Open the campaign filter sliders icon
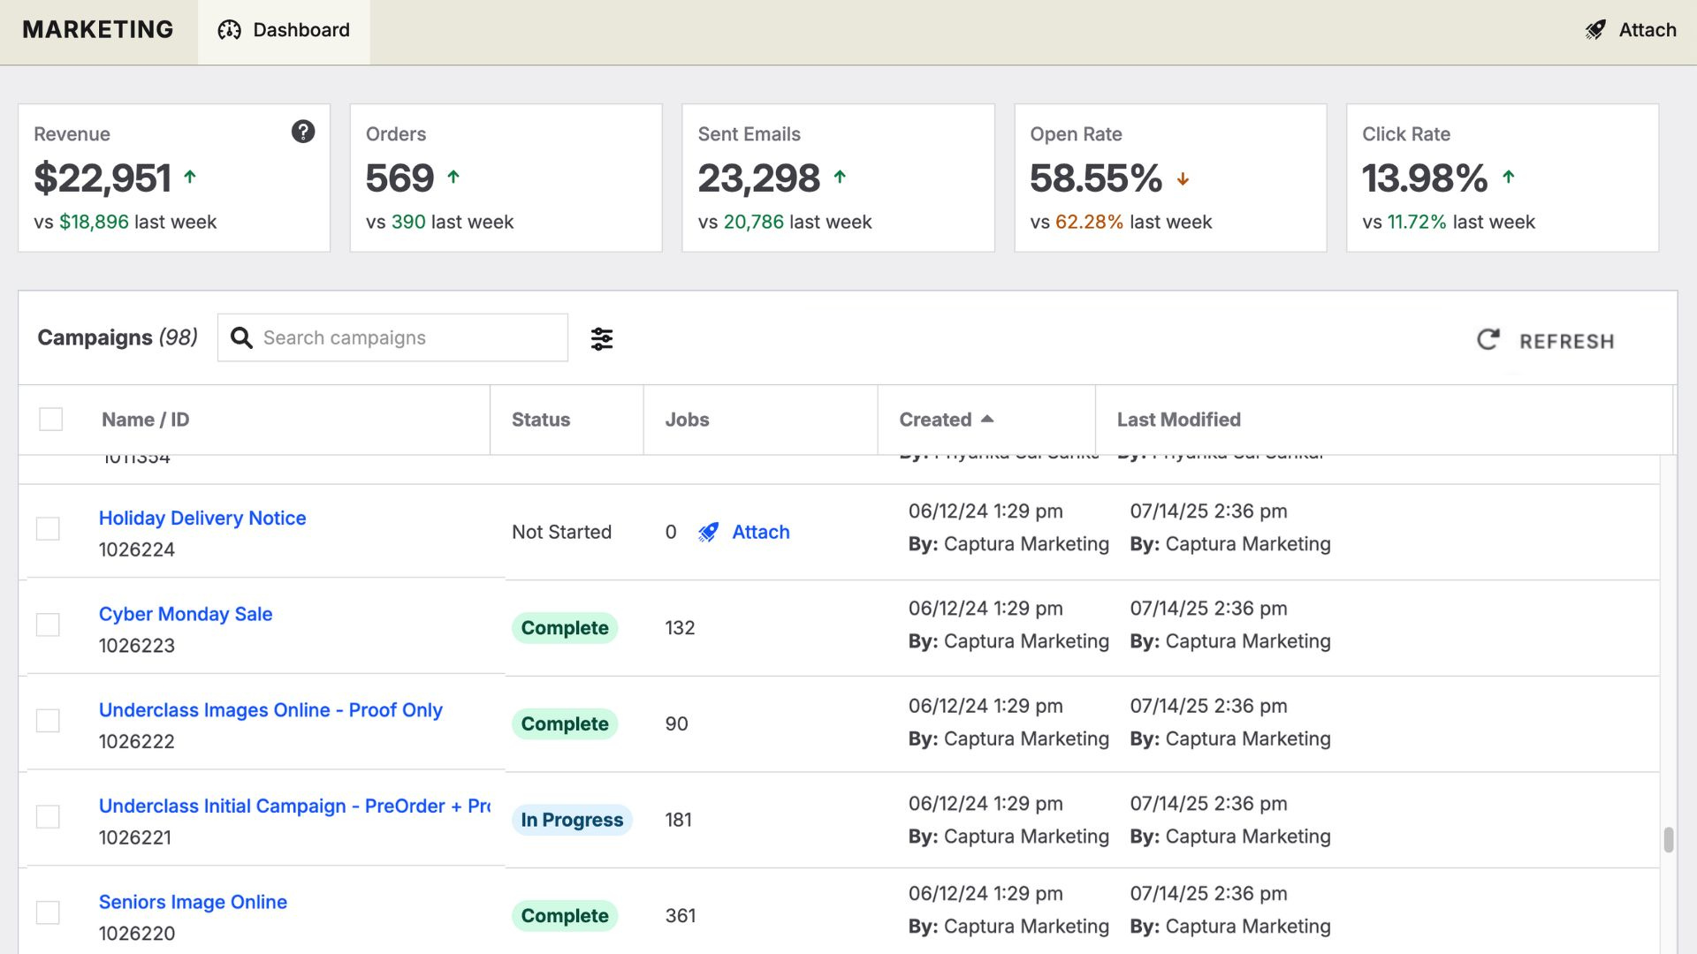Image resolution: width=1697 pixels, height=954 pixels. click(602, 338)
